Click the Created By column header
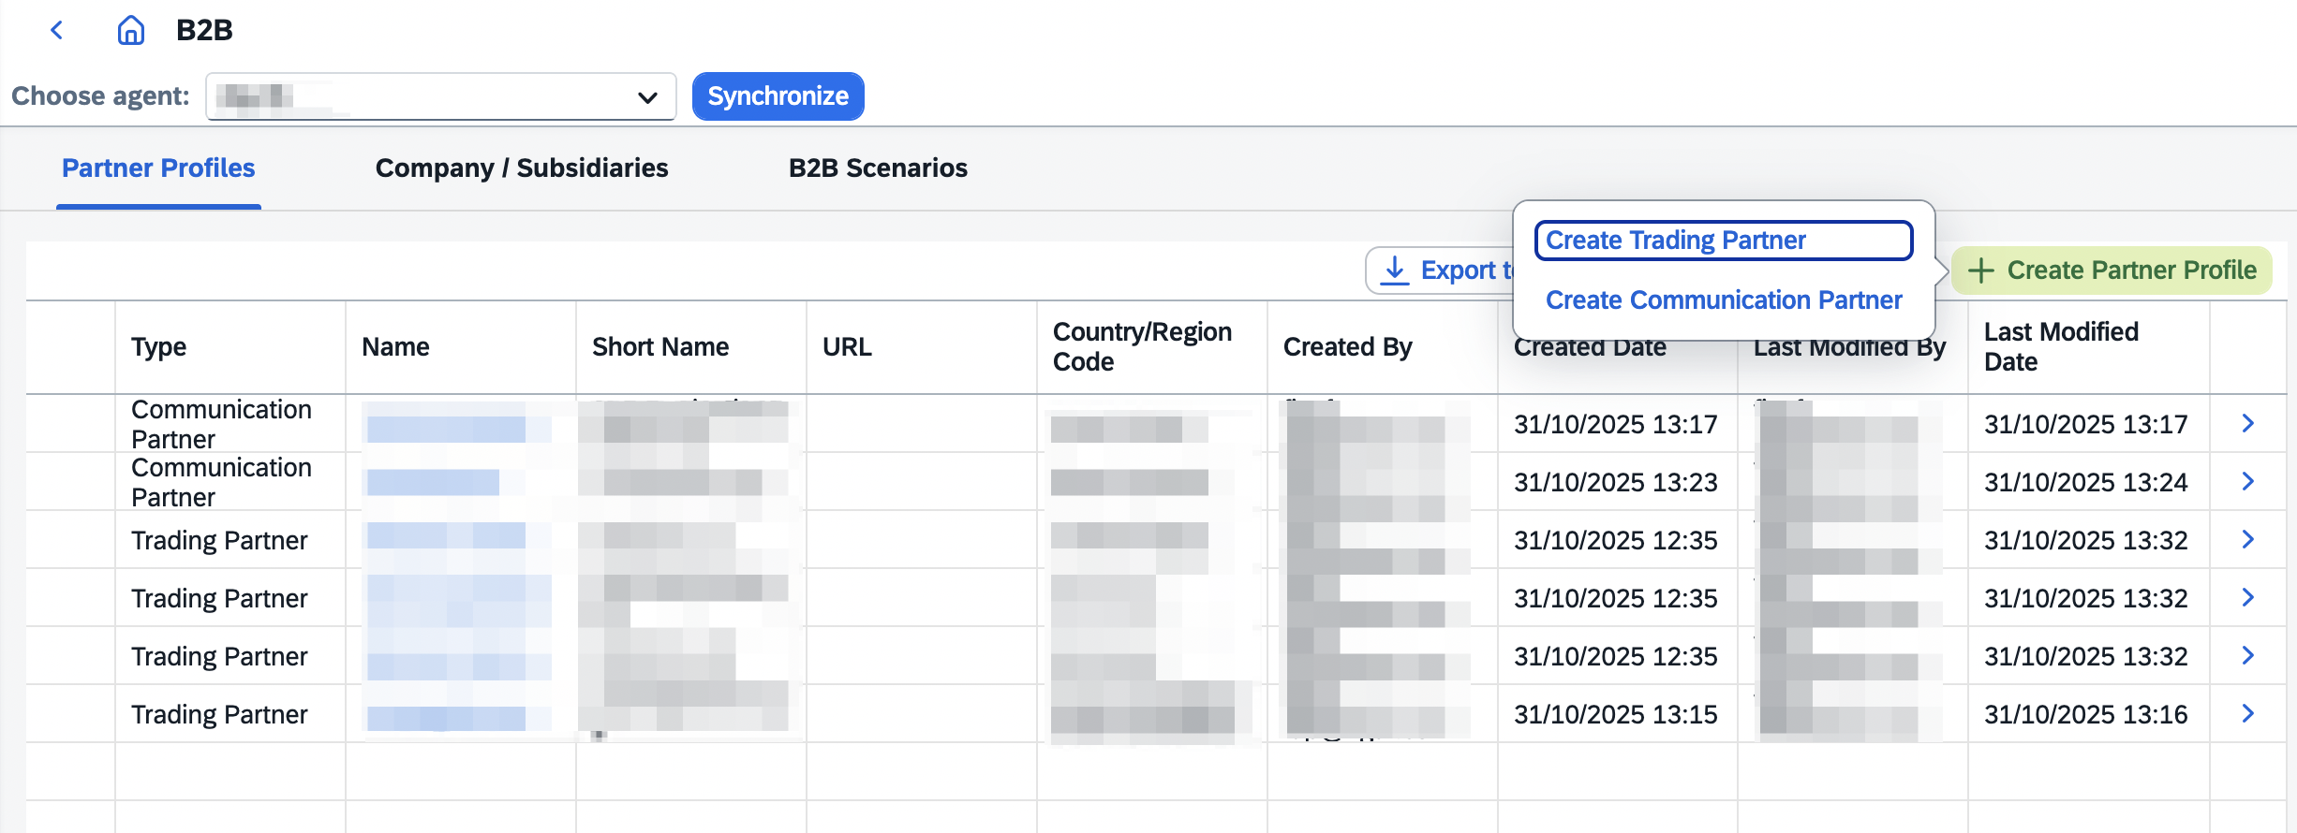The height and width of the screenshot is (833, 2297). tap(1347, 347)
